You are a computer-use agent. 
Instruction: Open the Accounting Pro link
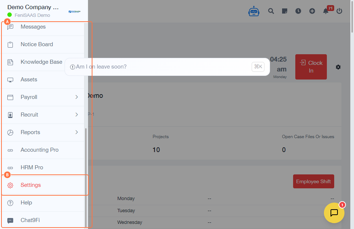click(x=39, y=150)
